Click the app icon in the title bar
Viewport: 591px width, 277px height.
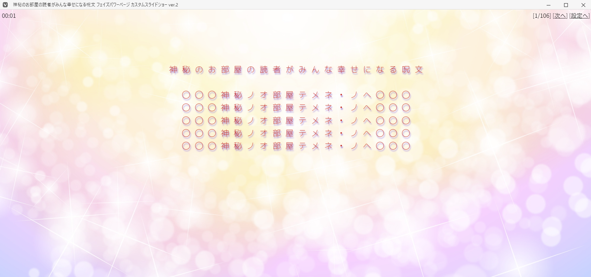pyautogui.click(x=5, y=5)
